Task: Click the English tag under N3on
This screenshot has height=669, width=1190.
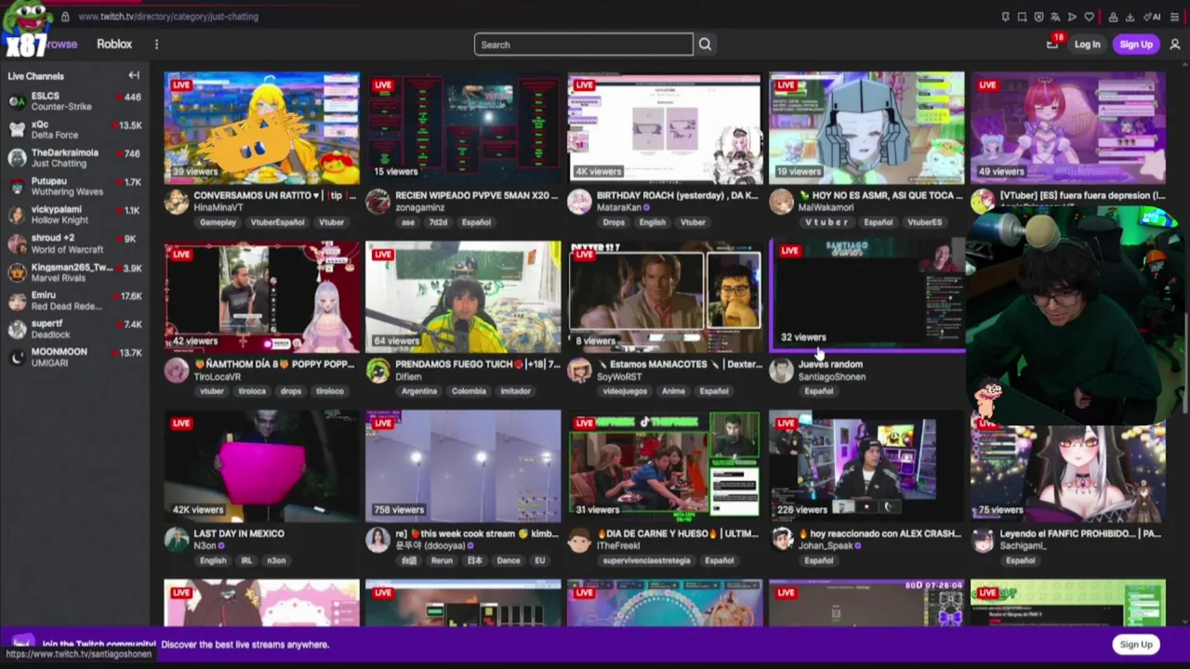Action: click(213, 561)
